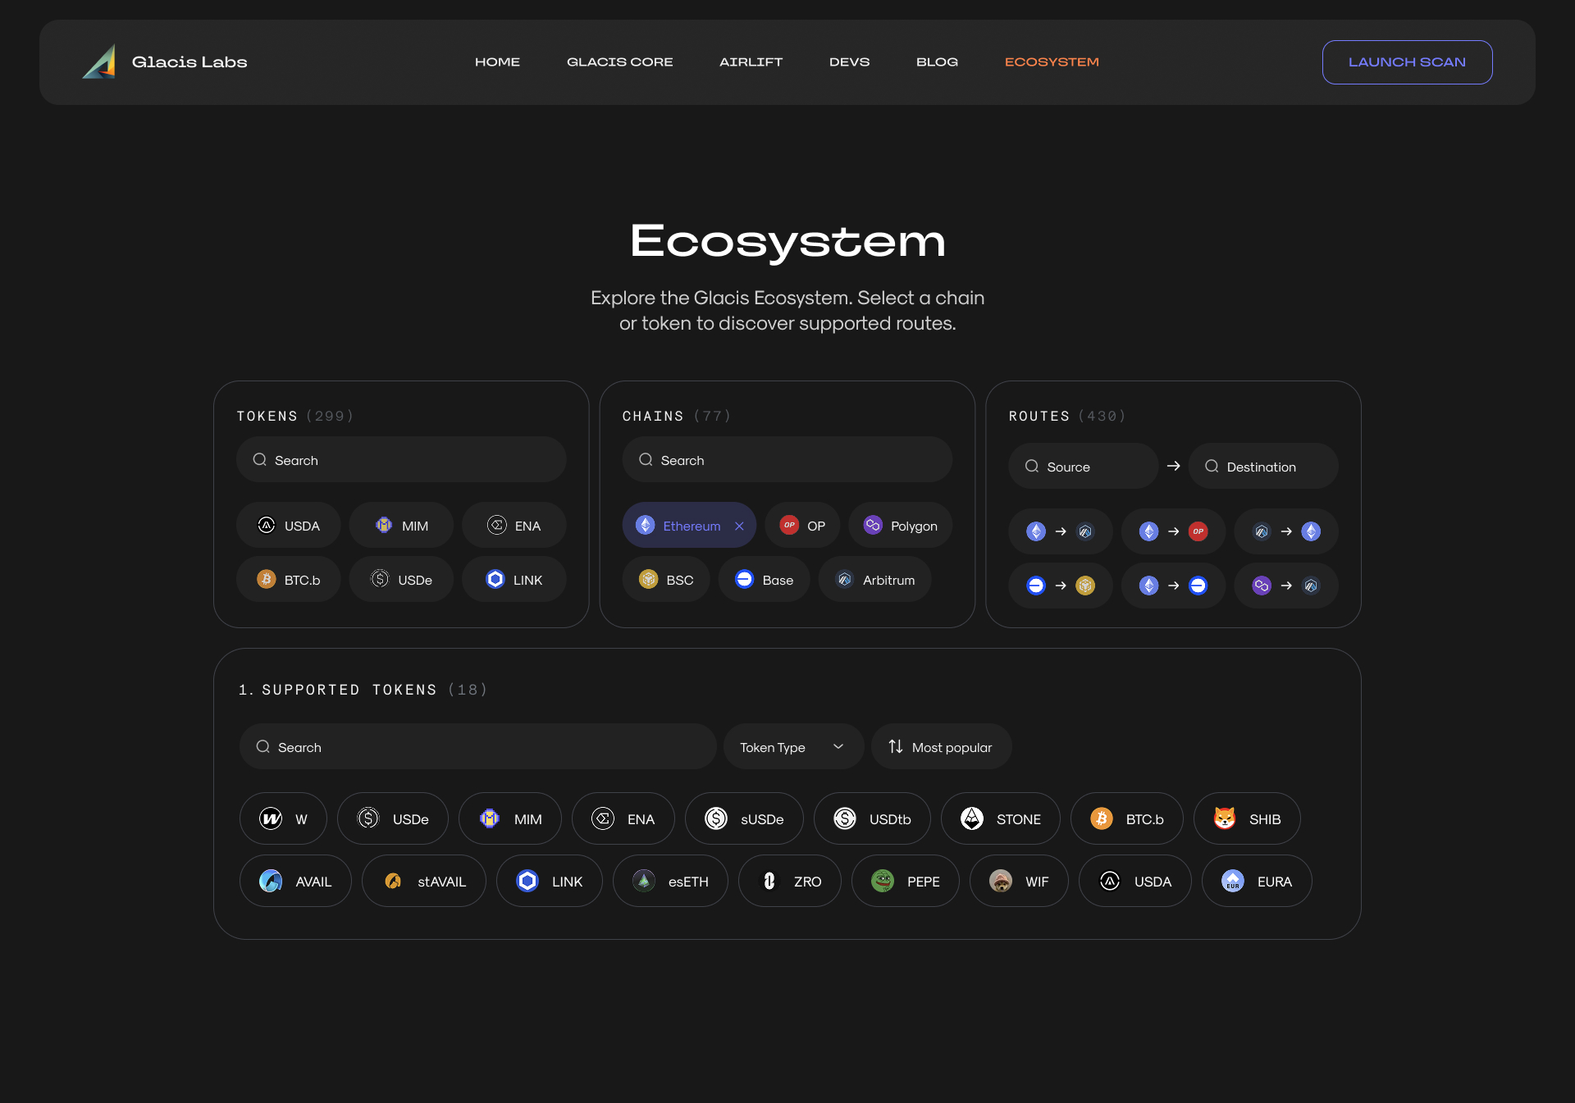This screenshot has height=1103, width=1575.
Task: Toggle the Arbitrum chain filter
Action: (875, 580)
